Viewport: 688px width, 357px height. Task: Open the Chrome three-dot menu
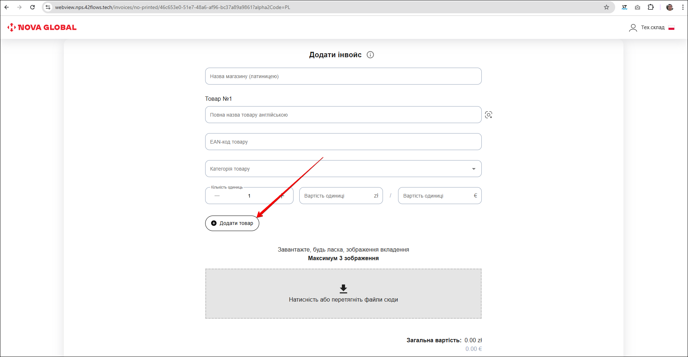[x=683, y=7]
